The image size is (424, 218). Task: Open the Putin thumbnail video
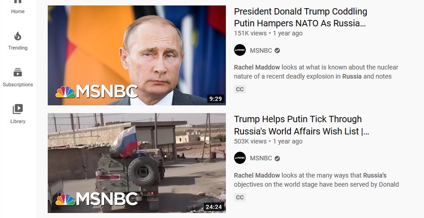136,55
